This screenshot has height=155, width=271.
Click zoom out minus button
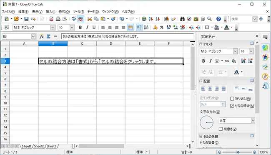(219, 152)
